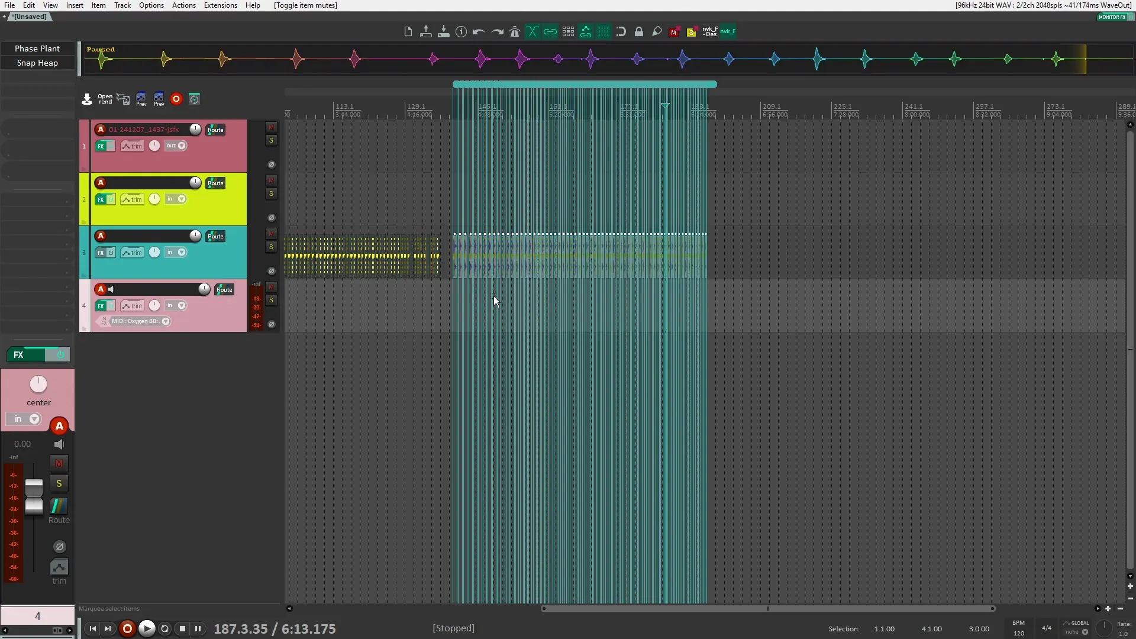The image size is (1136, 639).
Task: Mute track 1
Action: (x=271, y=127)
